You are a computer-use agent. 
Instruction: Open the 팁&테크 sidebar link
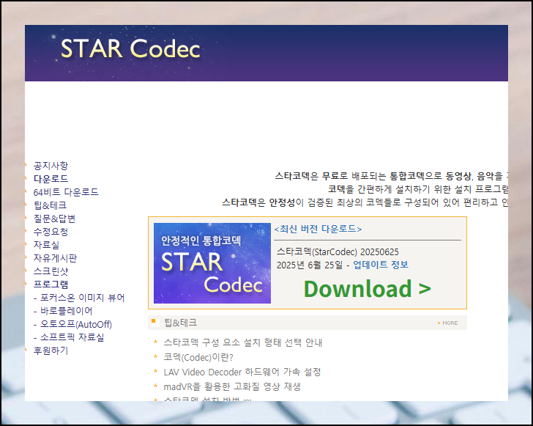tap(50, 205)
